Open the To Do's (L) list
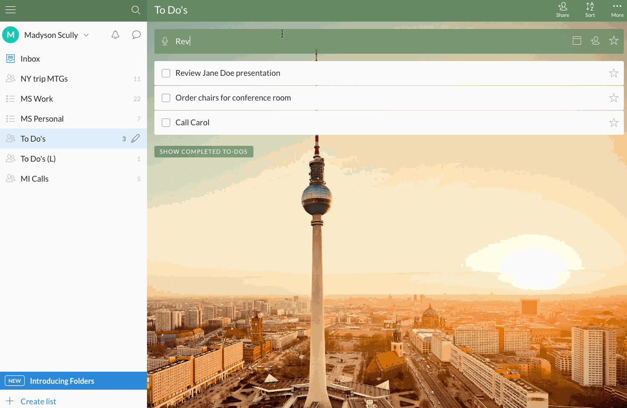 [x=74, y=158]
